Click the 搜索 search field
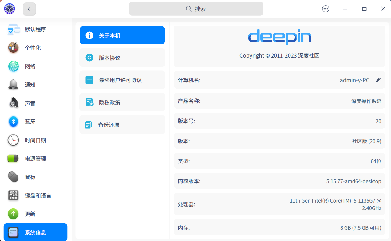Image resolution: width=391 pixels, height=241 pixels. (196, 9)
